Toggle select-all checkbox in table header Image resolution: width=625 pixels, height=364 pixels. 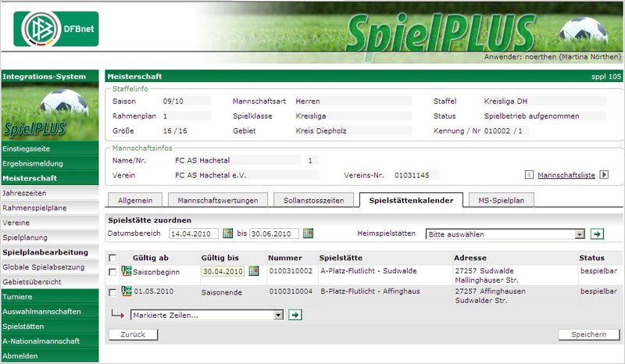(113, 258)
